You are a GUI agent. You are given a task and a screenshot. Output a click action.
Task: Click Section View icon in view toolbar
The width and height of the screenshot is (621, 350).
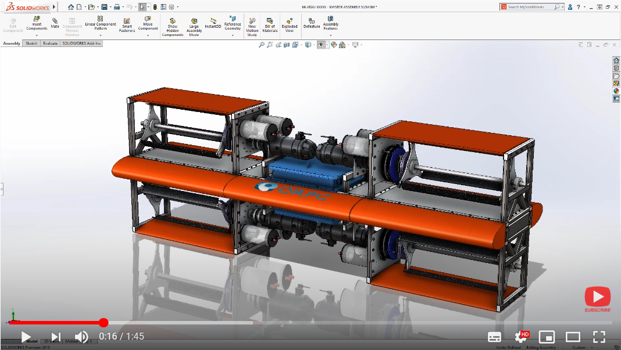[x=287, y=45]
